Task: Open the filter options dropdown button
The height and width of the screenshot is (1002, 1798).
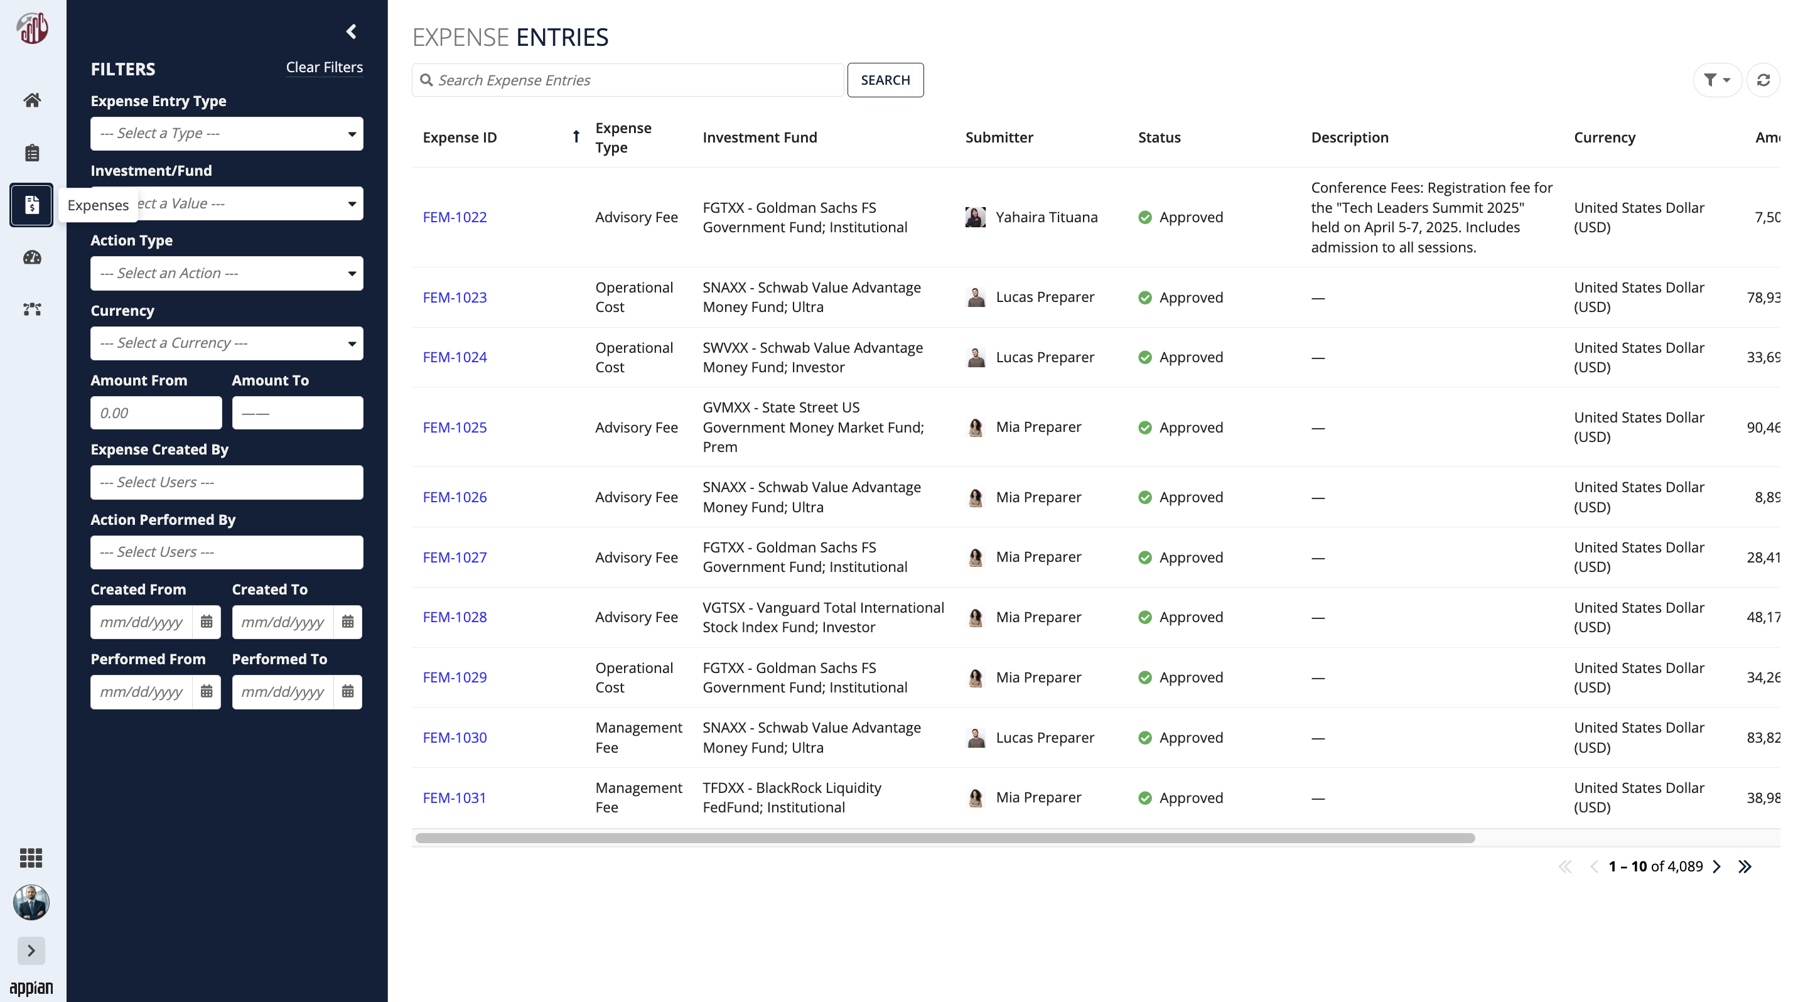Action: coord(1716,80)
